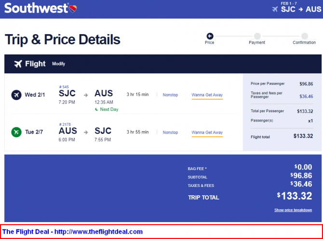Click the 3 hr 55 min duration
Viewport: 323px width, 239px height.
(x=137, y=132)
